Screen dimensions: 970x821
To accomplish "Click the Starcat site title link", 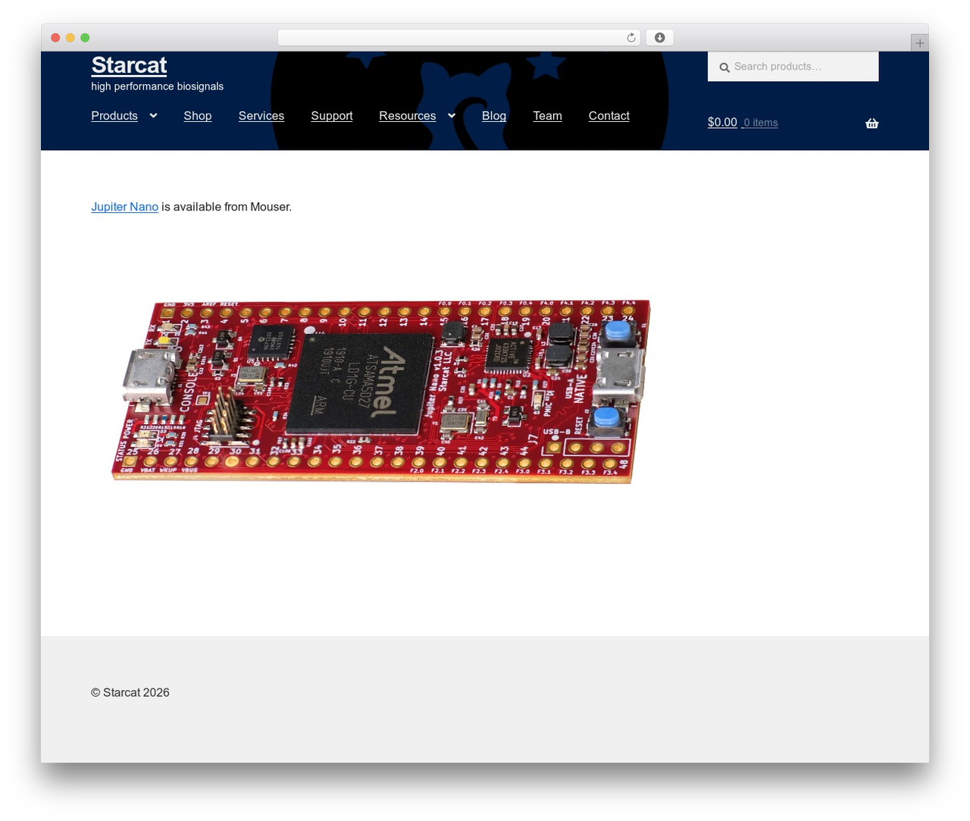I will tap(129, 65).
